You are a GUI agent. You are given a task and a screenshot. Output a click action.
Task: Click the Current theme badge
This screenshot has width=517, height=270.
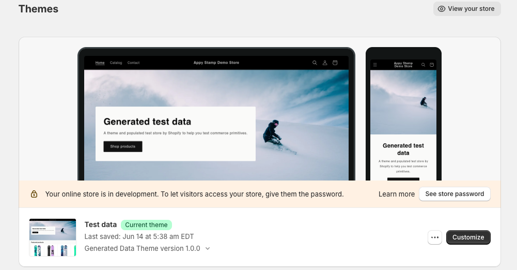tap(146, 225)
